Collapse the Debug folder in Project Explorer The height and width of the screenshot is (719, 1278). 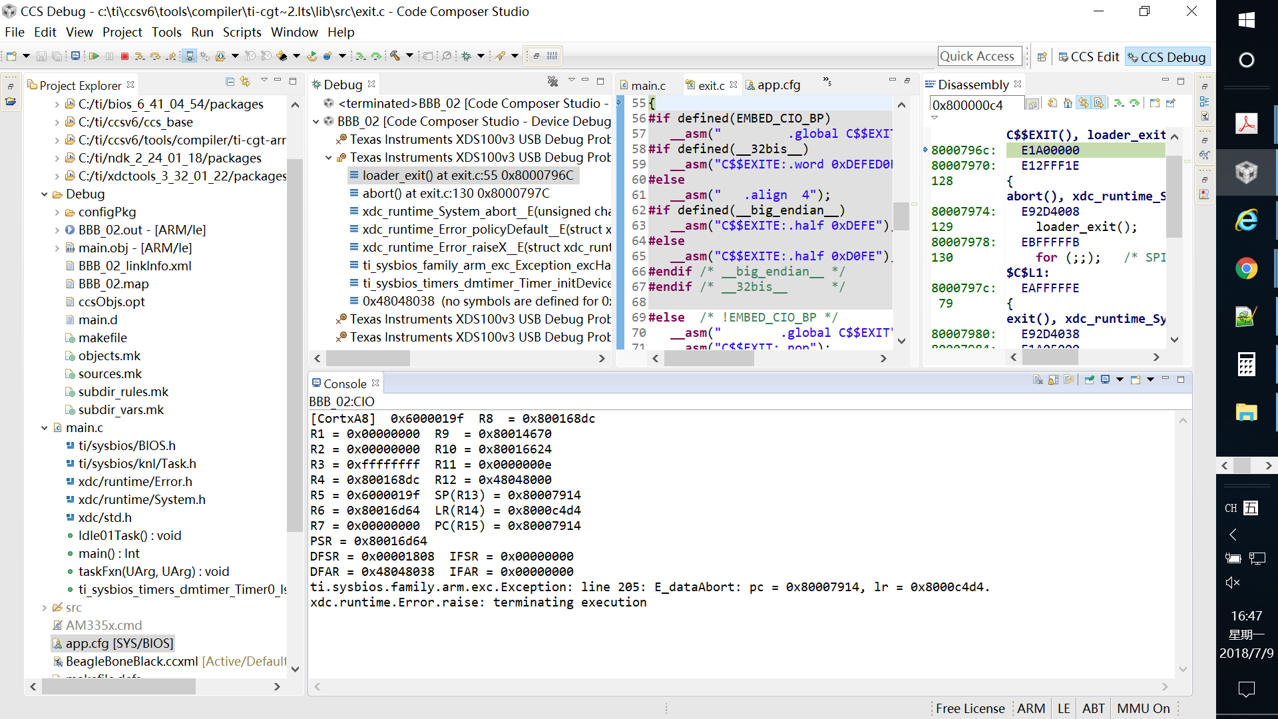pos(45,194)
